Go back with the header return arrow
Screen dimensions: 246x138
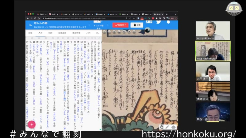tap(30, 25)
